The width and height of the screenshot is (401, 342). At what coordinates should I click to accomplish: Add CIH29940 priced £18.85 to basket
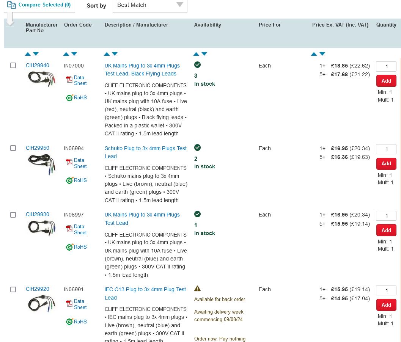coord(386,81)
